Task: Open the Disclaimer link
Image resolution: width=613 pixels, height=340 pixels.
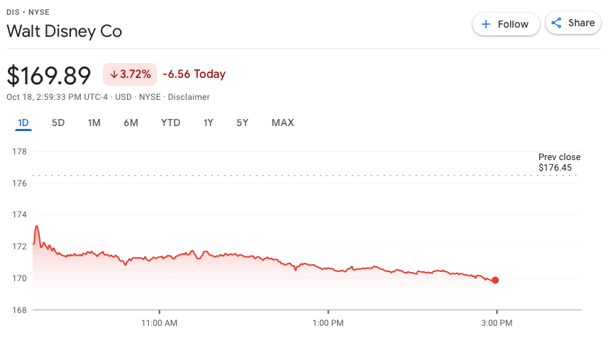Action: (189, 97)
